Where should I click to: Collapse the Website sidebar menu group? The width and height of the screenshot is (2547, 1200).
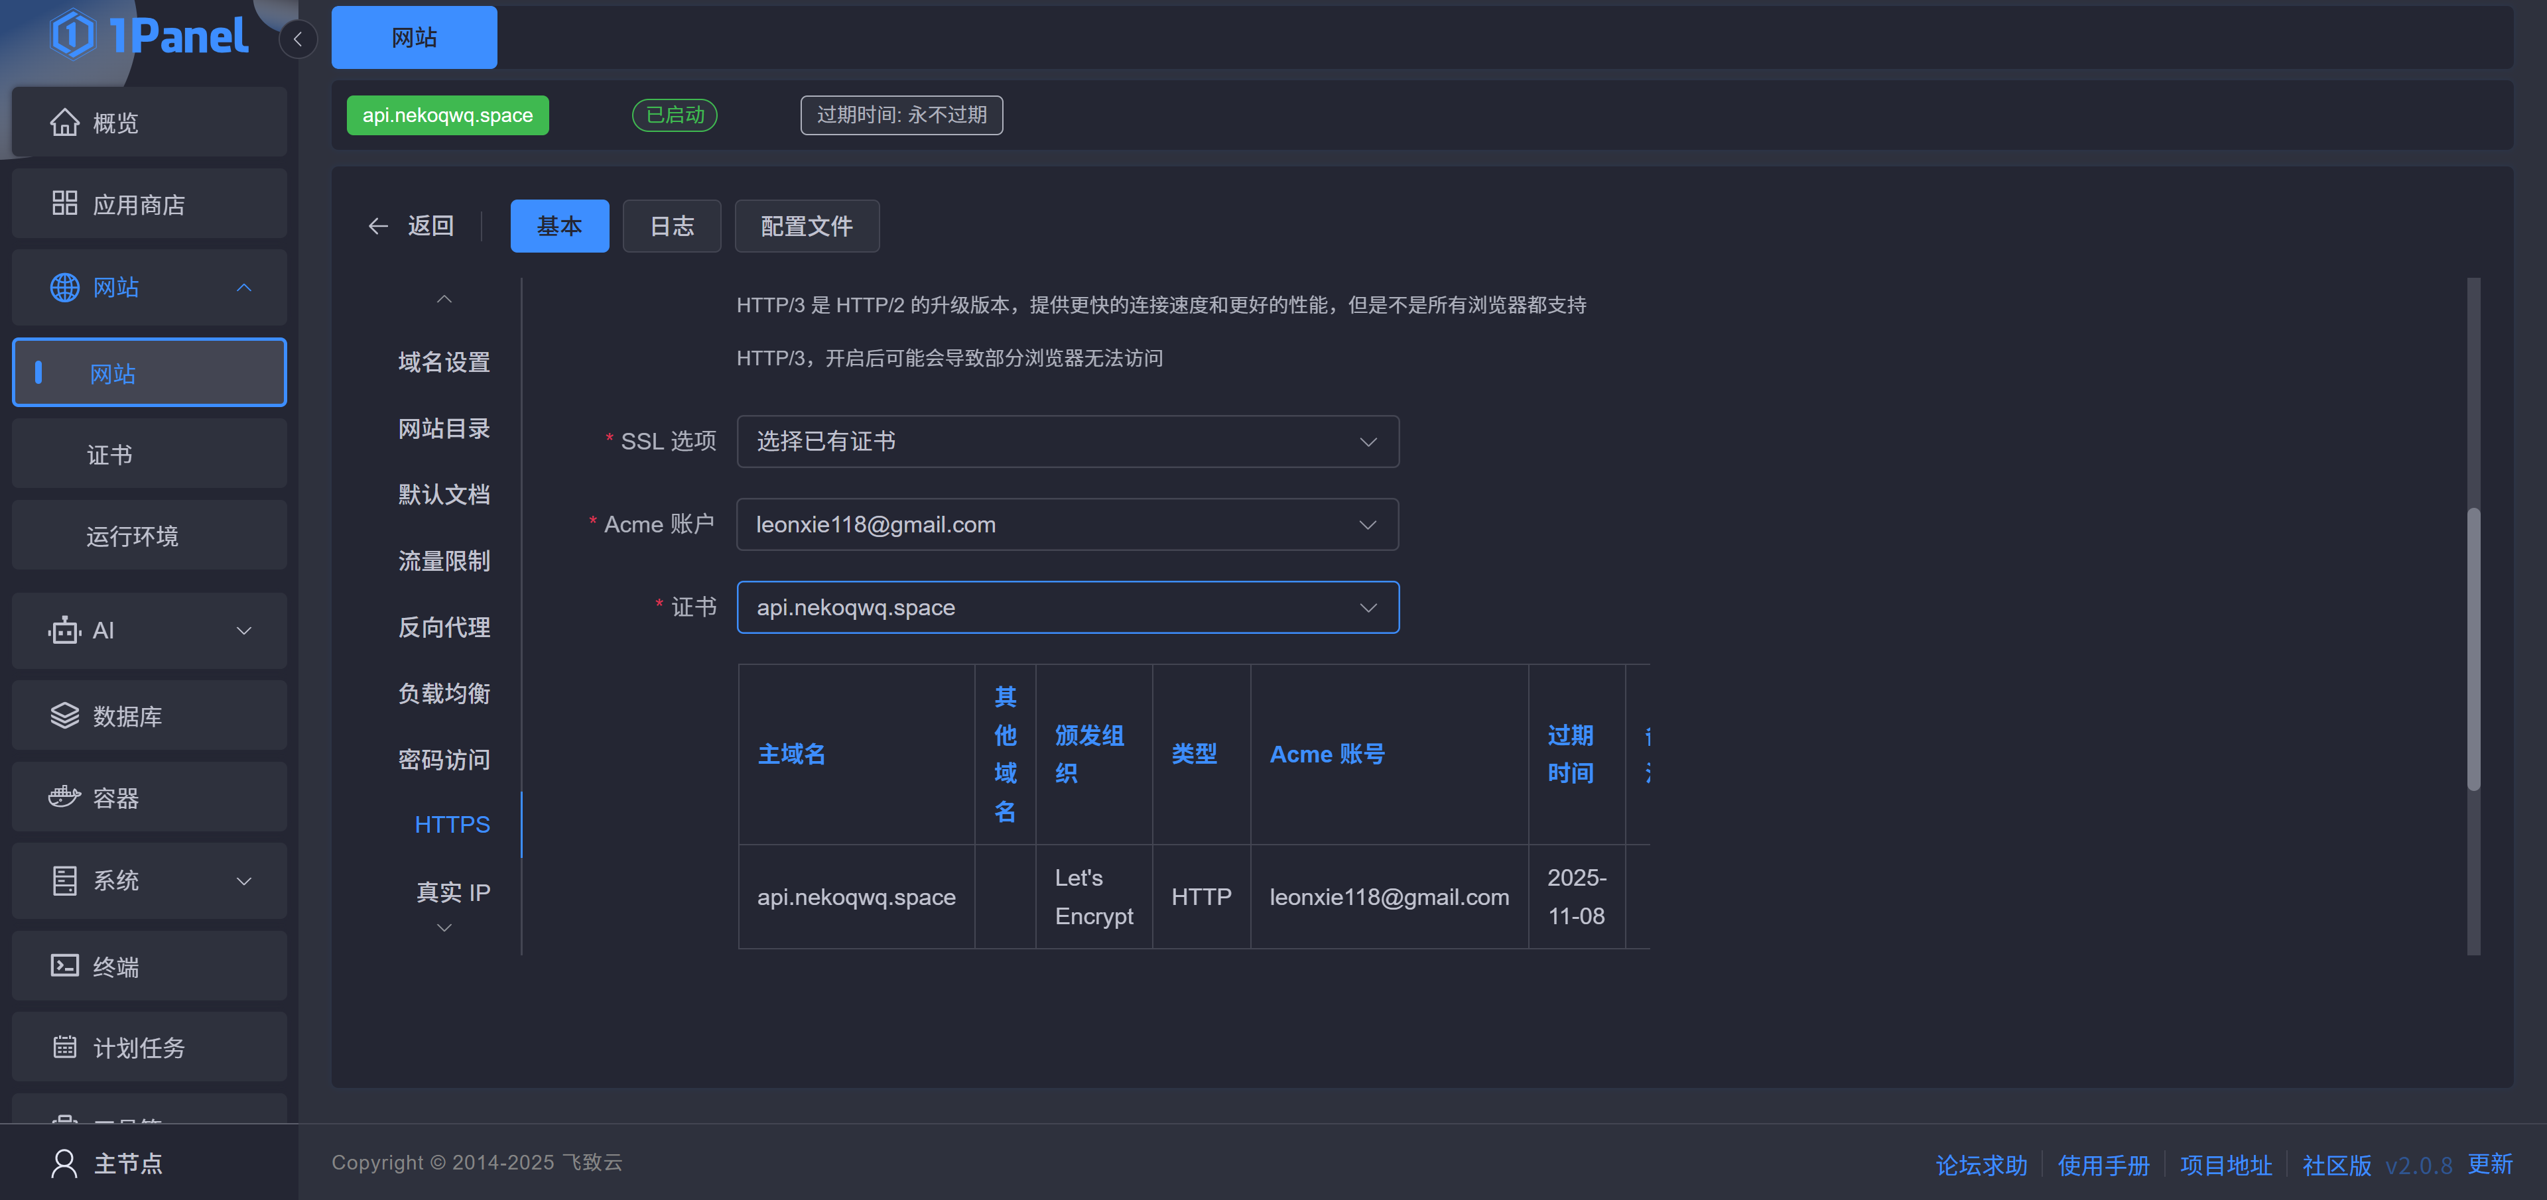point(243,288)
